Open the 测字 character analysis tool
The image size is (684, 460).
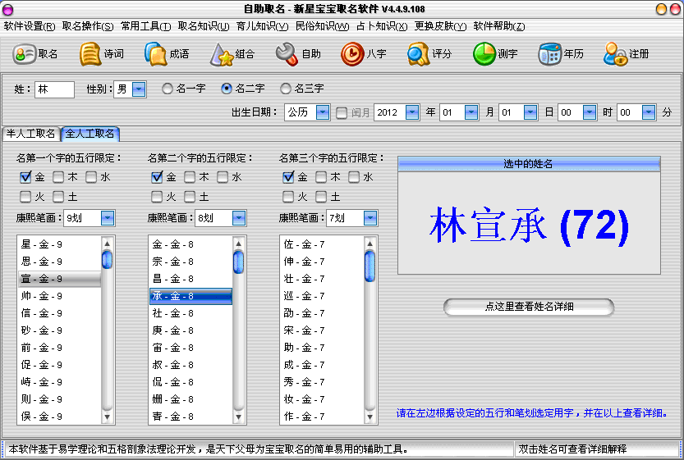(495, 54)
